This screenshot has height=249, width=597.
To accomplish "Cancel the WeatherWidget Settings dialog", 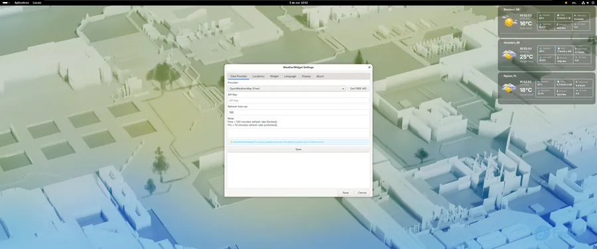I will pos(362,193).
